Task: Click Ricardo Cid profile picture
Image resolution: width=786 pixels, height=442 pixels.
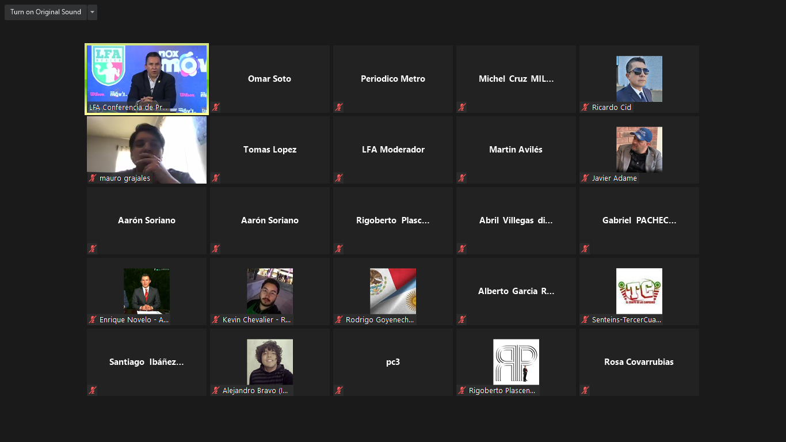Action: [639, 79]
